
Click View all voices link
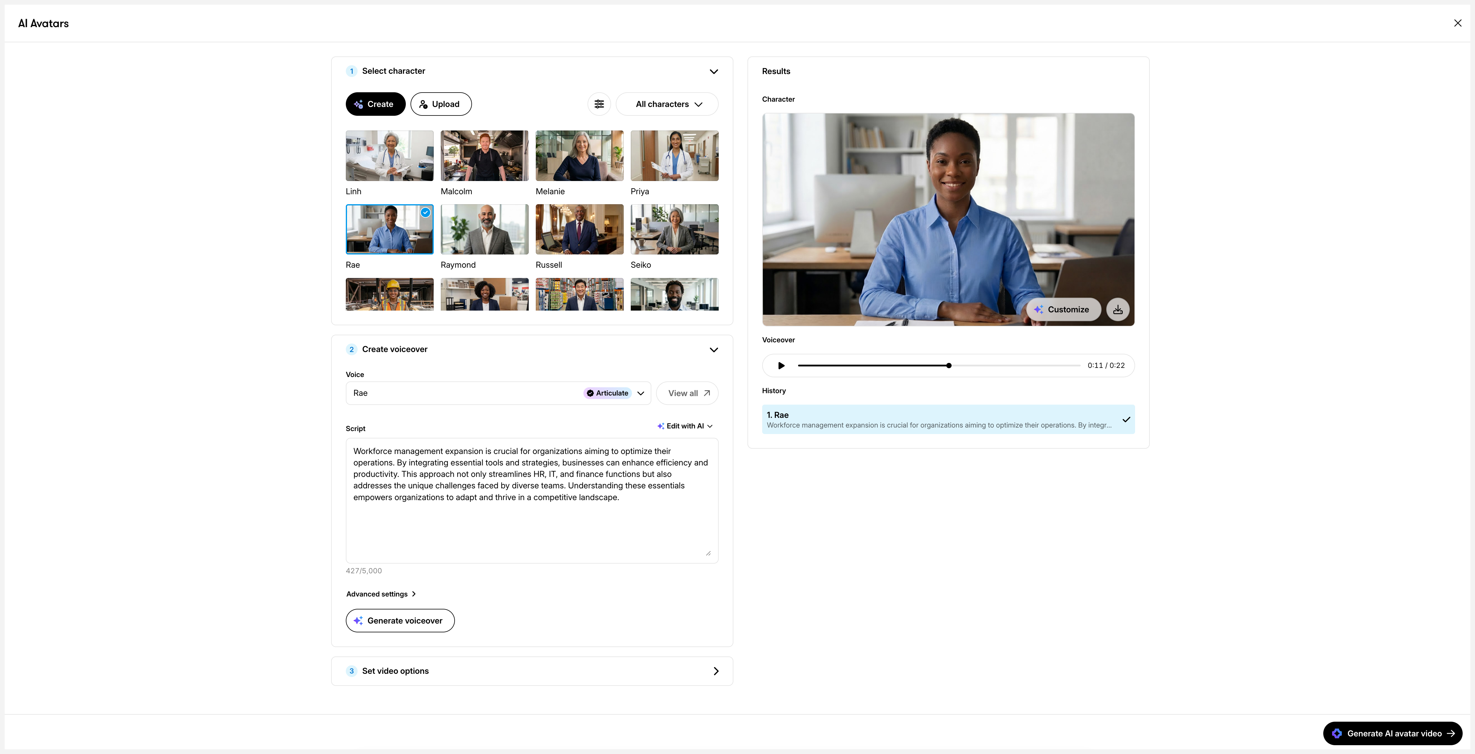[687, 393]
